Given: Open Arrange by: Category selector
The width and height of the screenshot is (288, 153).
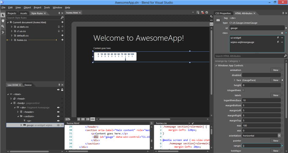Looking at the screenshot, I should click(228, 61).
